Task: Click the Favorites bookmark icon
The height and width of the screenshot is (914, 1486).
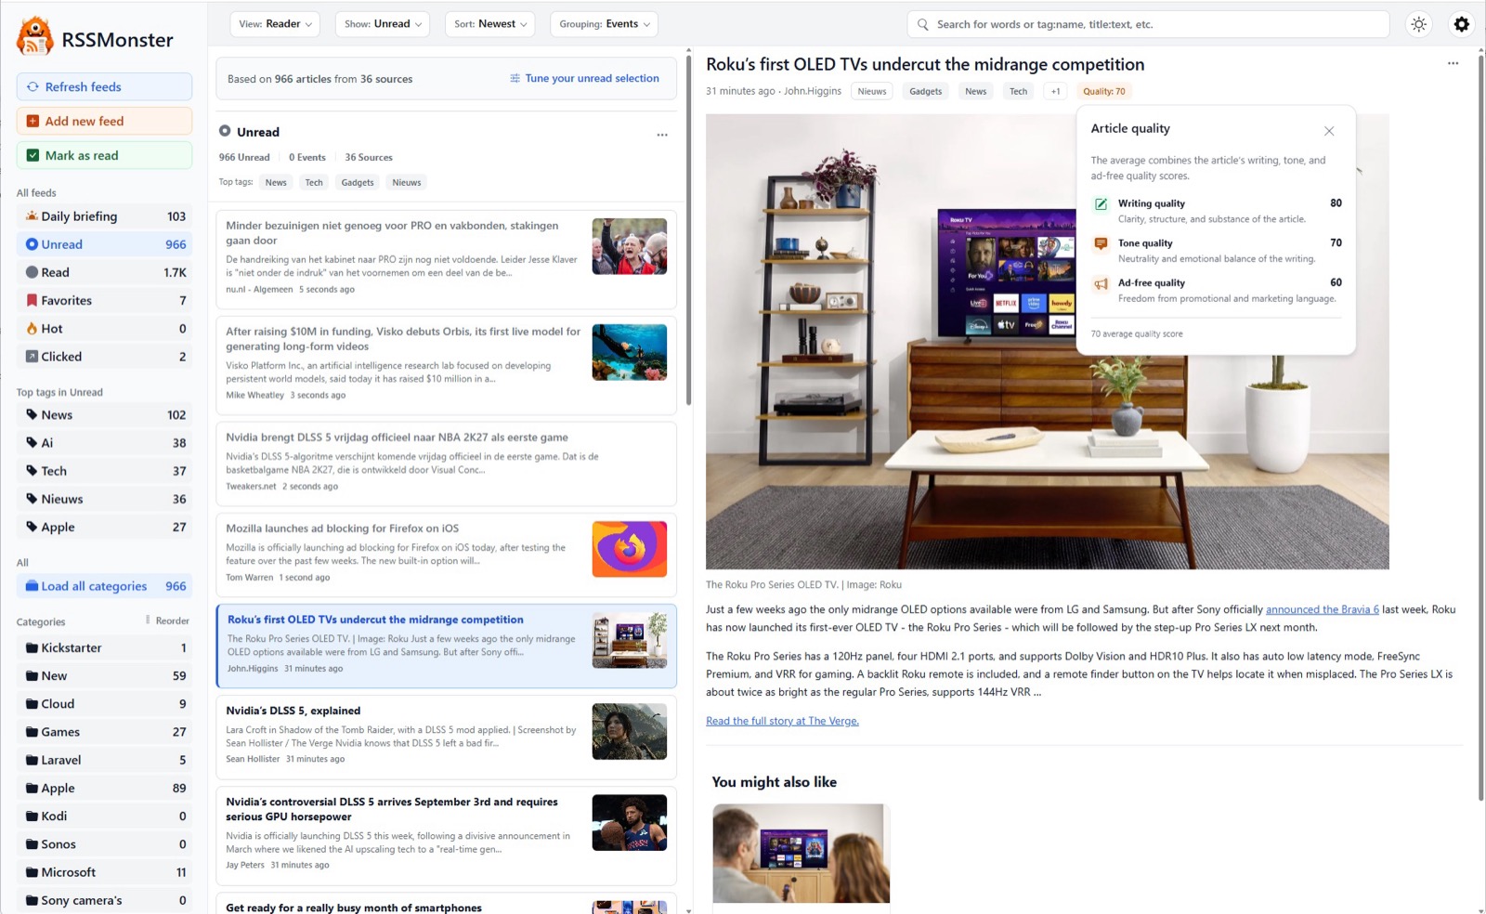Action: pyautogui.click(x=32, y=300)
